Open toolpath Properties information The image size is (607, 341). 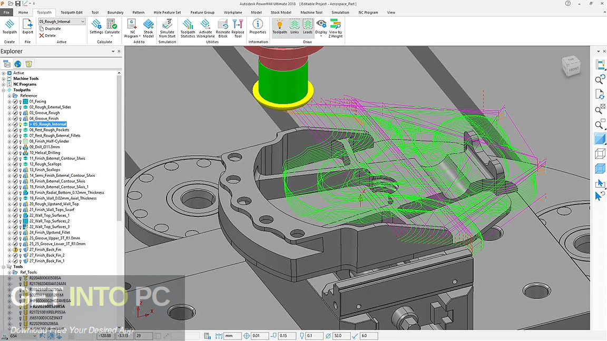click(258, 27)
